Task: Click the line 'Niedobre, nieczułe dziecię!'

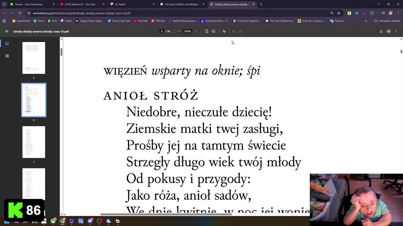Action: (x=199, y=112)
